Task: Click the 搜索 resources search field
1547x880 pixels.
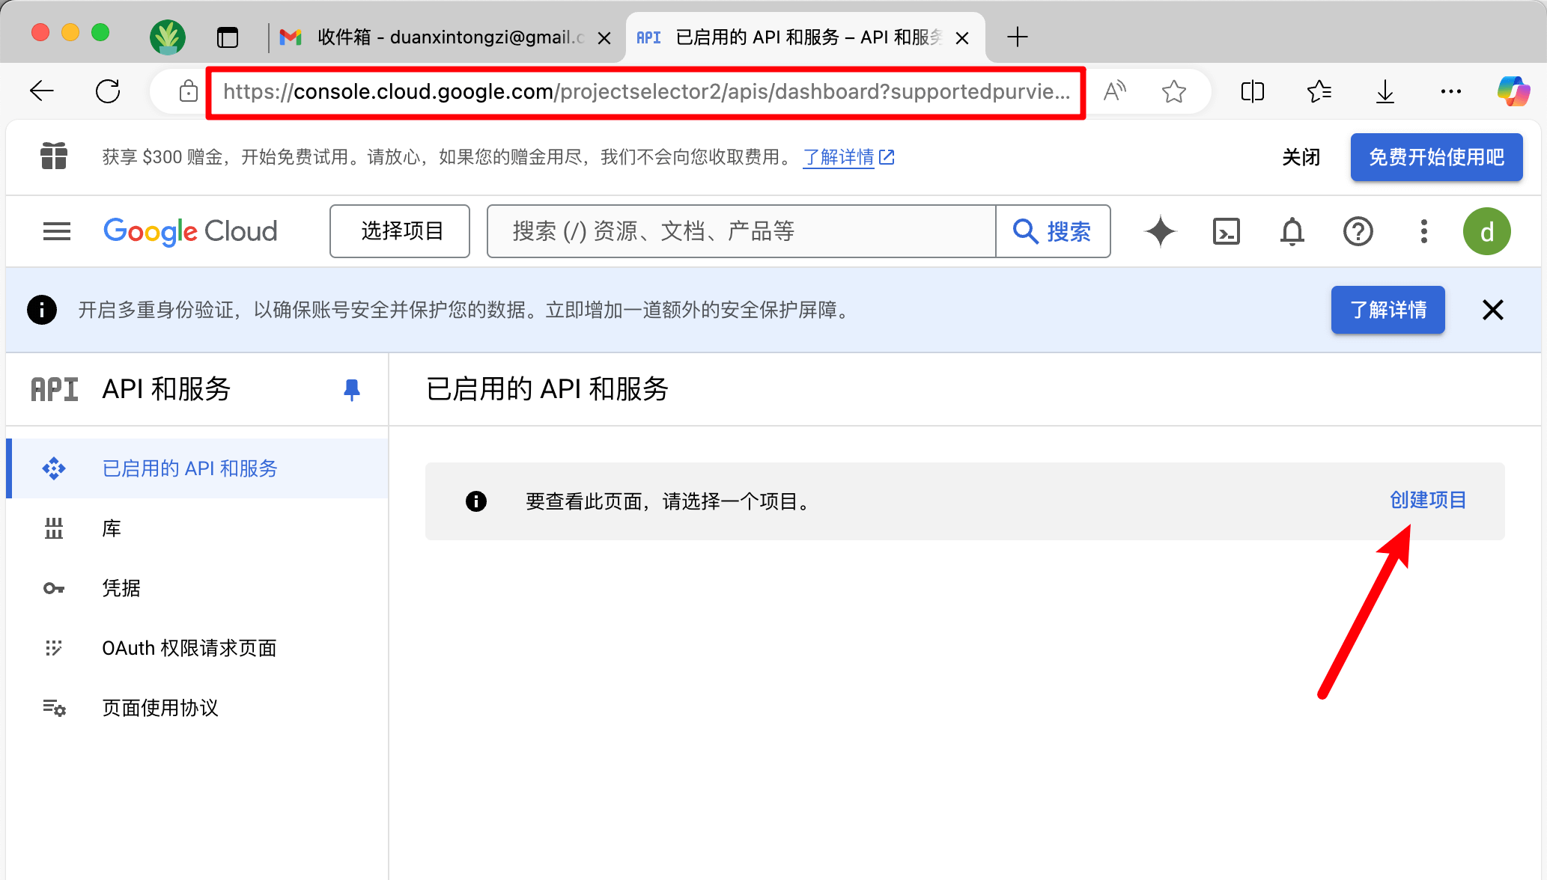Action: (x=741, y=232)
